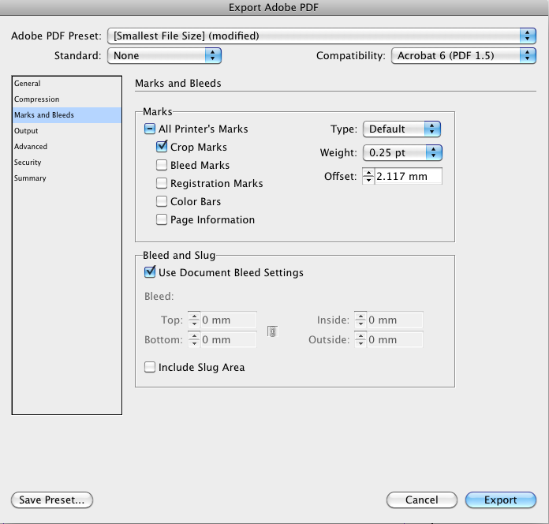The image size is (549, 524).
Task: Select the Advanced panel
Action: pos(67,147)
